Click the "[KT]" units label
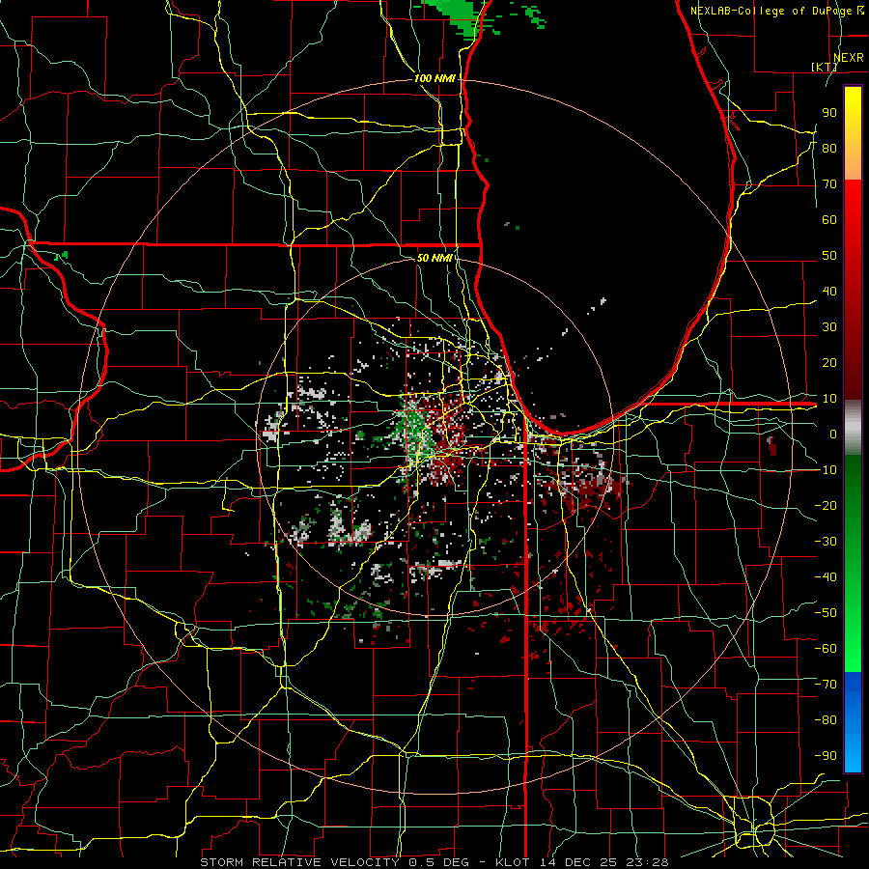The image size is (869, 869). [x=825, y=67]
